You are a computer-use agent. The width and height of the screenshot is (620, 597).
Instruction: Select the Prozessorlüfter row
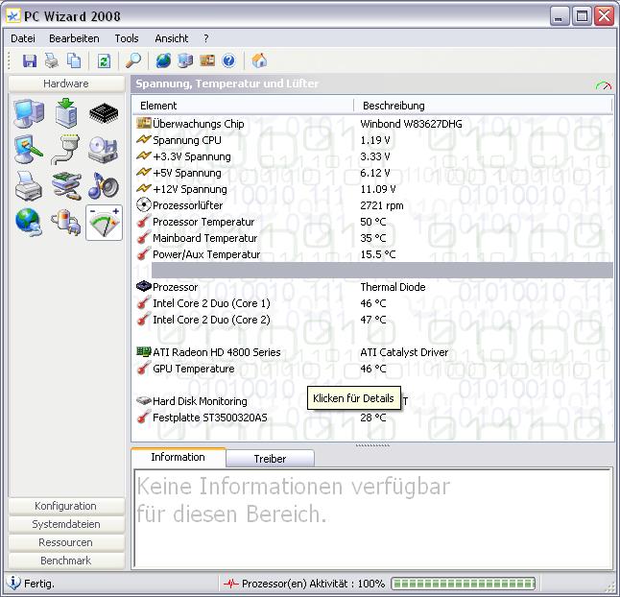tap(373, 205)
